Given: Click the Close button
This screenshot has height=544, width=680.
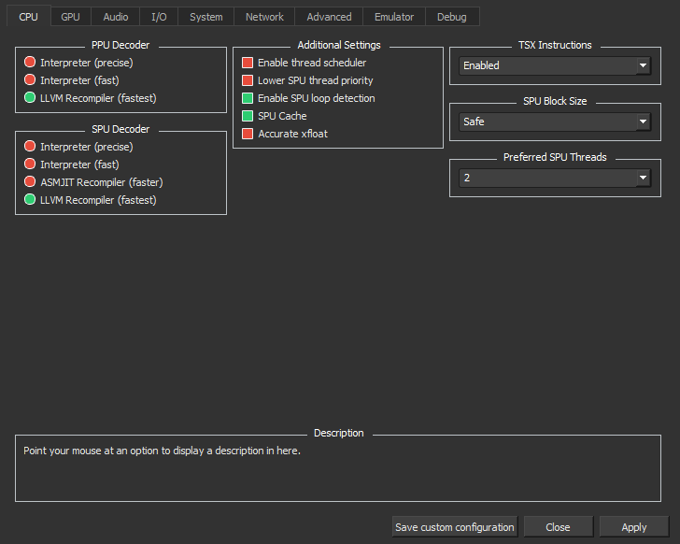Looking at the screenshot, I should click(559, 527).
